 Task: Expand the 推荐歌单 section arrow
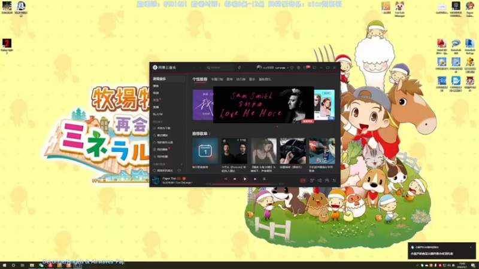[x=210, y=133]
